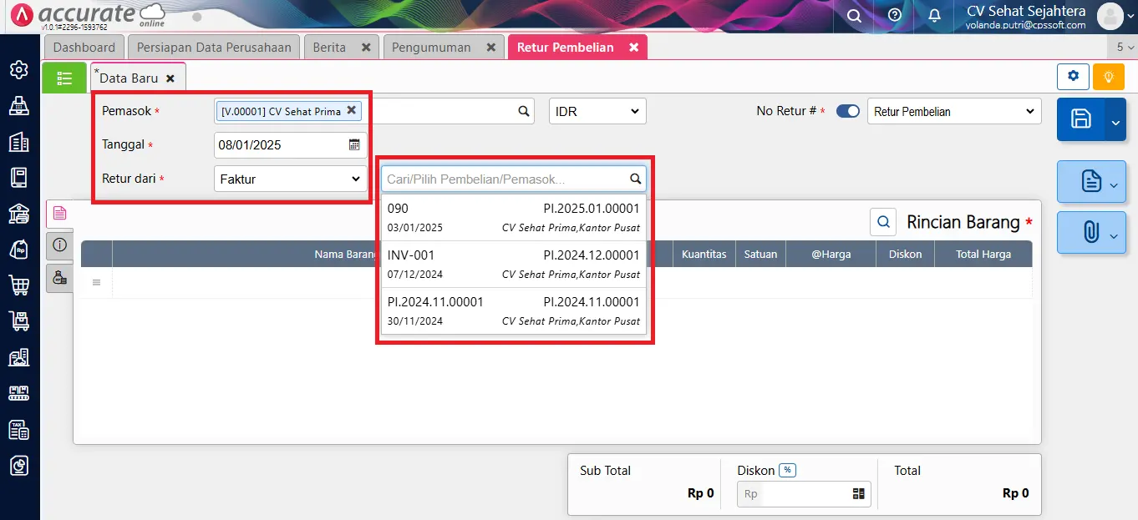1138x520 pixels.
Task: Switch to the Dashboard tab
Action: [84, 48]
